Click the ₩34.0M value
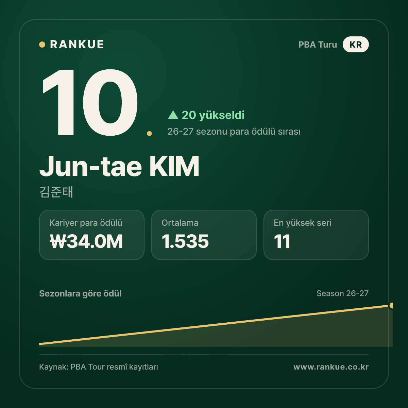Viewport: 408px width, 408px height. (86, 241)
